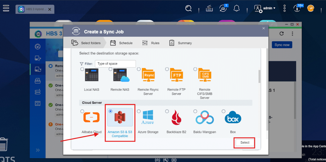This screenshot has height=162, width=326.
Task: Select the Box radio button
Action: coord(223,111)
